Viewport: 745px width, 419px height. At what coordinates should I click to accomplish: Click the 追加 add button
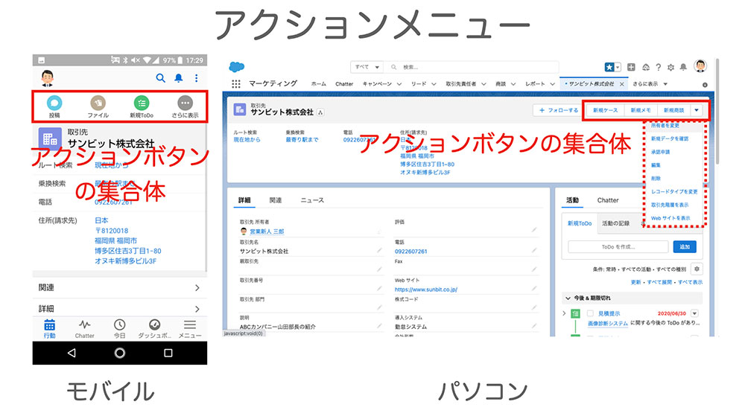[x=684, y=247]
